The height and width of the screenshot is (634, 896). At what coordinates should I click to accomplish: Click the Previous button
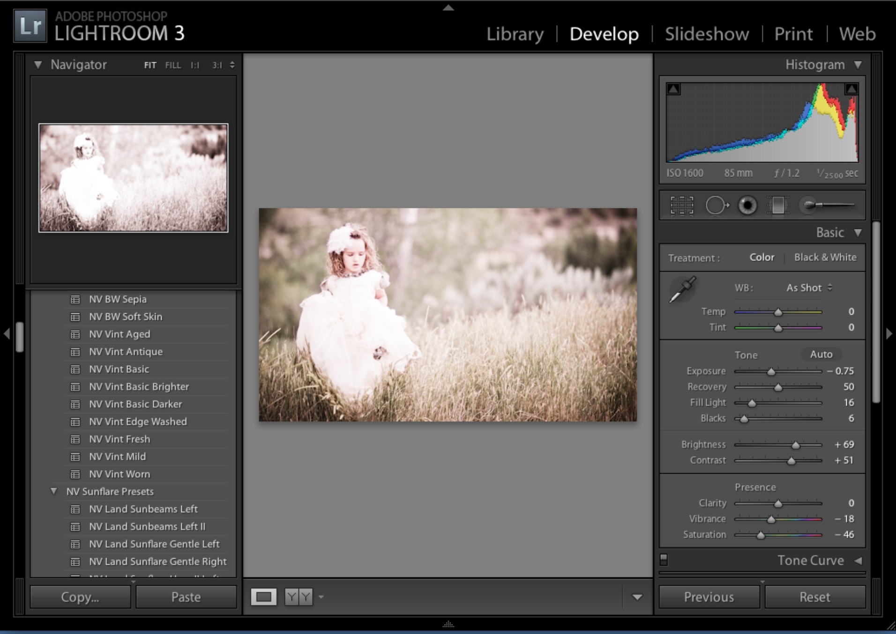tap(709, 597)
